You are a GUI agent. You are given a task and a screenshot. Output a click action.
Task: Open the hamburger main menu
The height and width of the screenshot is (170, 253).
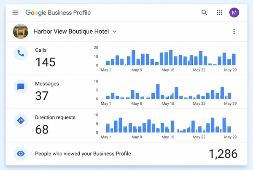pos(15,13)
